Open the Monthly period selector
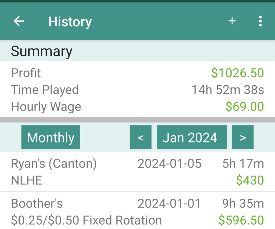Image resolution: width=275 pixels, height=229 pixels. pos(51,137)
